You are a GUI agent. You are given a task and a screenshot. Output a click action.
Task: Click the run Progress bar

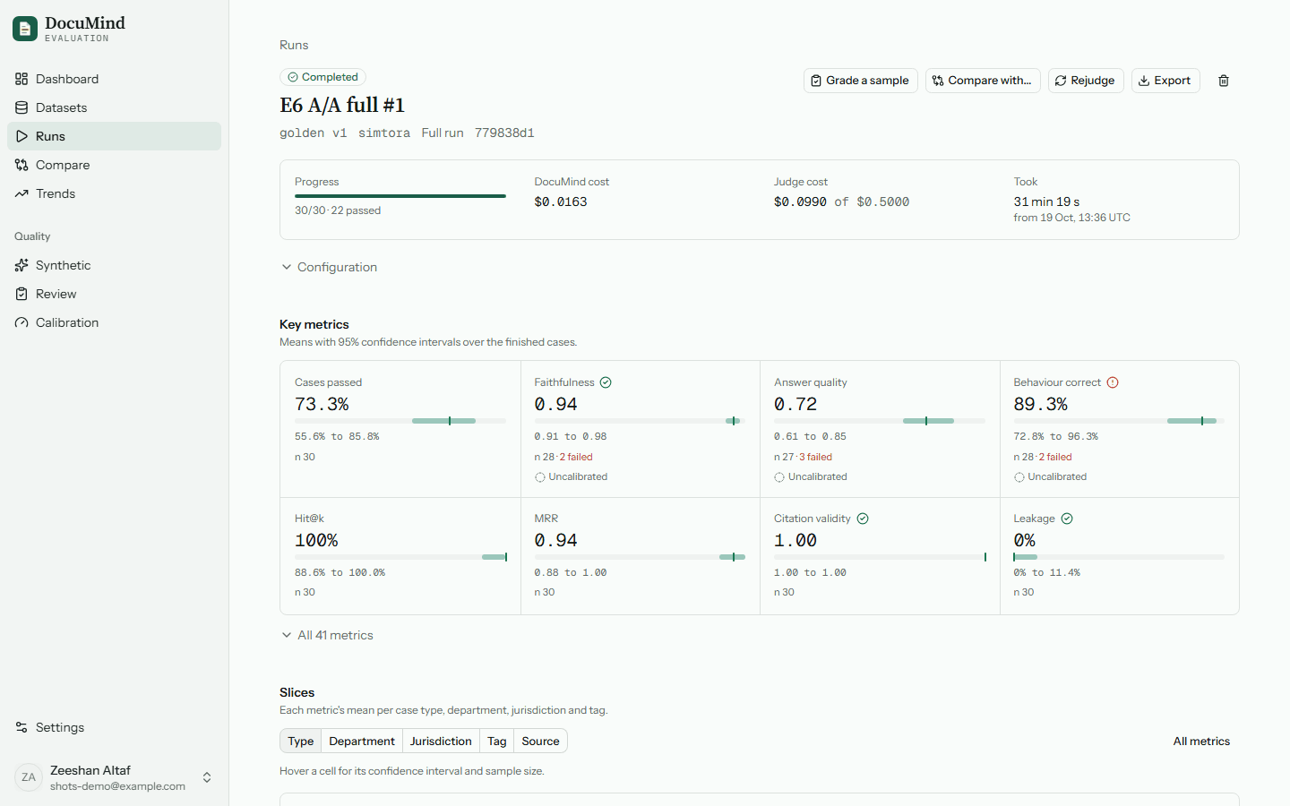point(400,196)
